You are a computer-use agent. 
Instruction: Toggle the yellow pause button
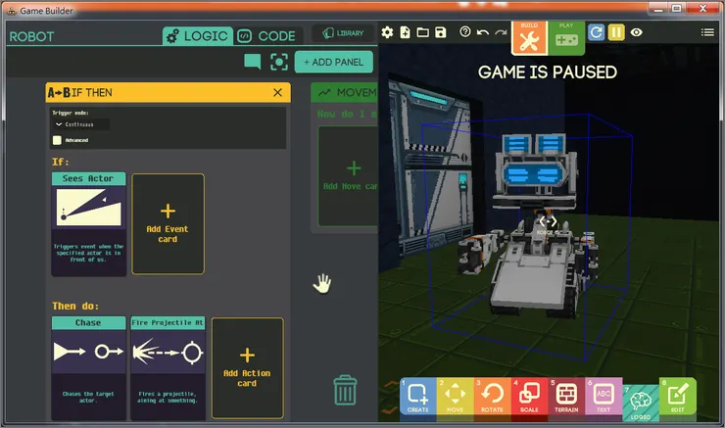click(x=616, y=32)
